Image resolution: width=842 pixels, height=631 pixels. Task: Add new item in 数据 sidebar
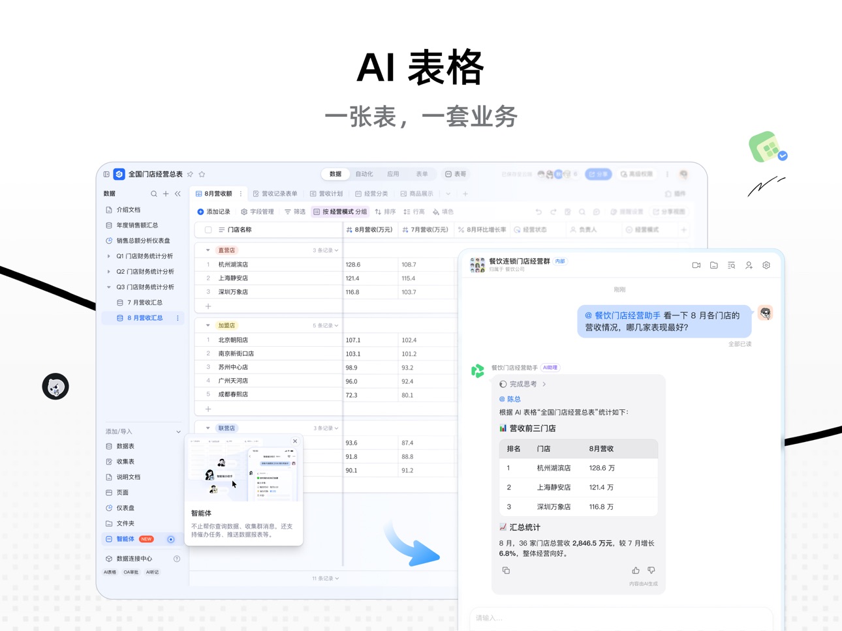point(166,194)
